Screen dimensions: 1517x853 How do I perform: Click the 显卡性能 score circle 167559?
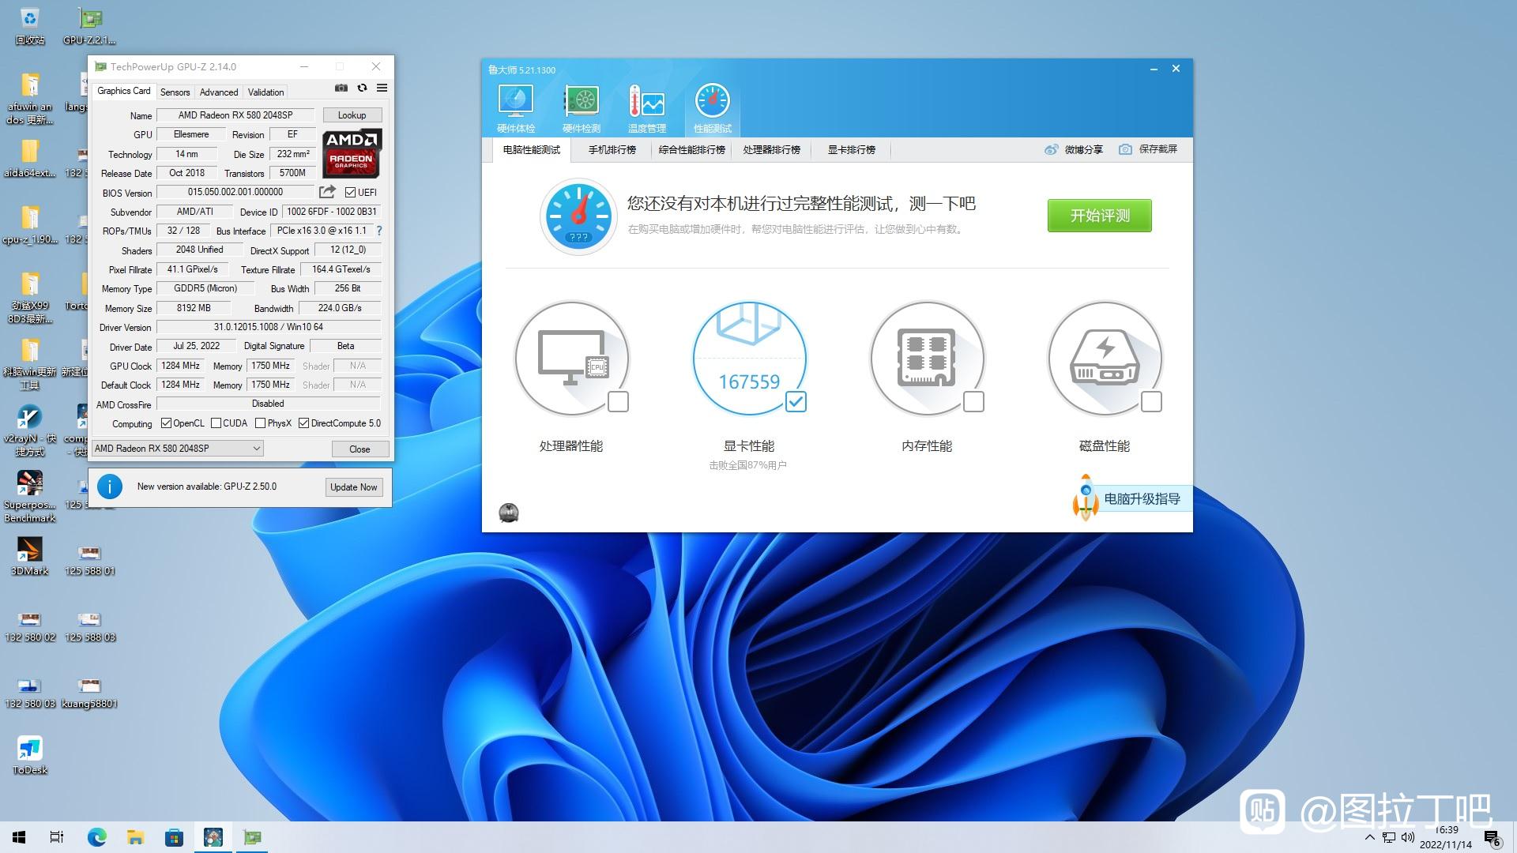[x=749, y=358]
